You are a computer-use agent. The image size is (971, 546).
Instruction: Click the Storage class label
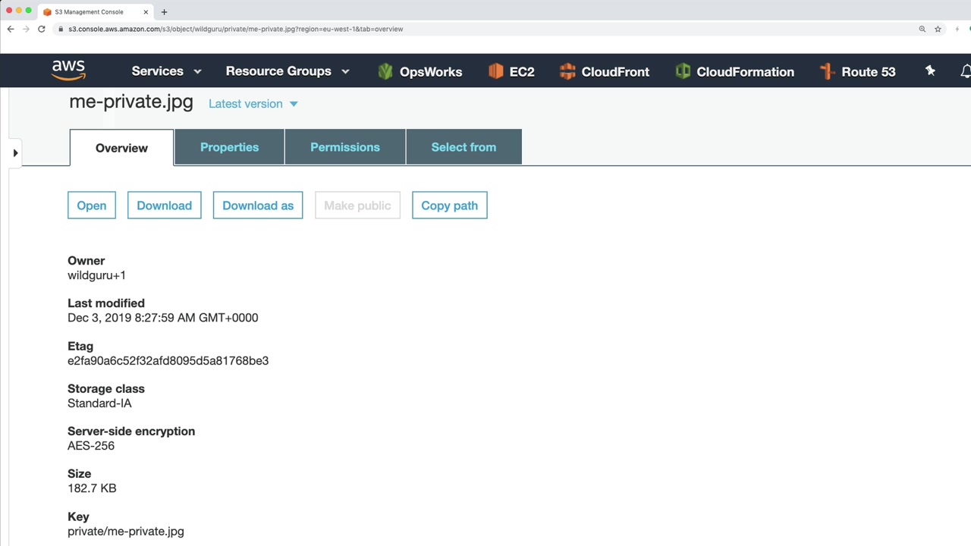pyautogui.click(x=106, y=389)
